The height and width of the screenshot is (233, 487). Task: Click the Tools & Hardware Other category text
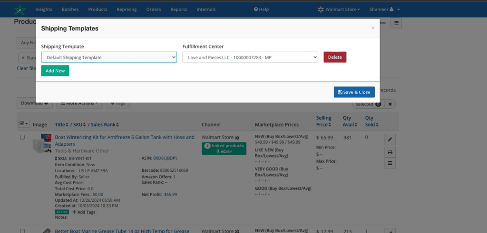[x=82, y=151]
